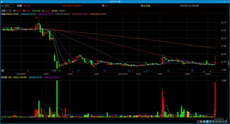Click the circled 月 marker just right of 11/01
Viewport: 230px width, 124px height.
78,71
